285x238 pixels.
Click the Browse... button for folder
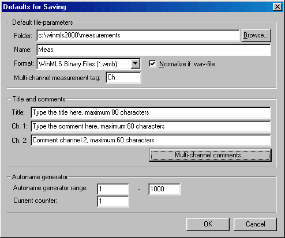point(256,35)
